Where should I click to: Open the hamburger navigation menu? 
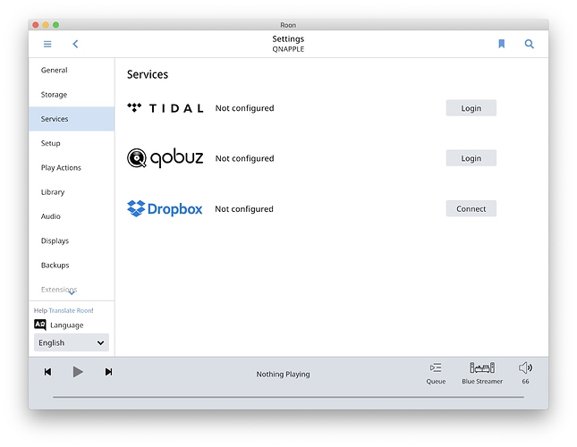[47, 44]
